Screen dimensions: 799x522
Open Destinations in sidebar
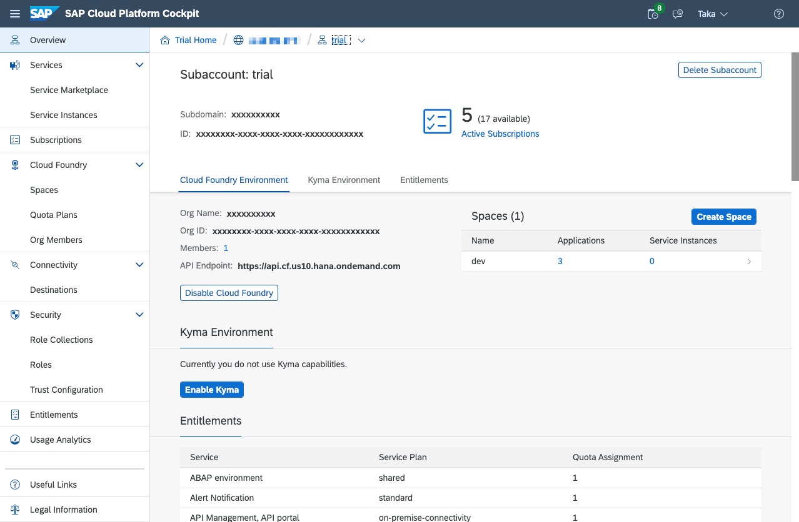pos(54,290)
